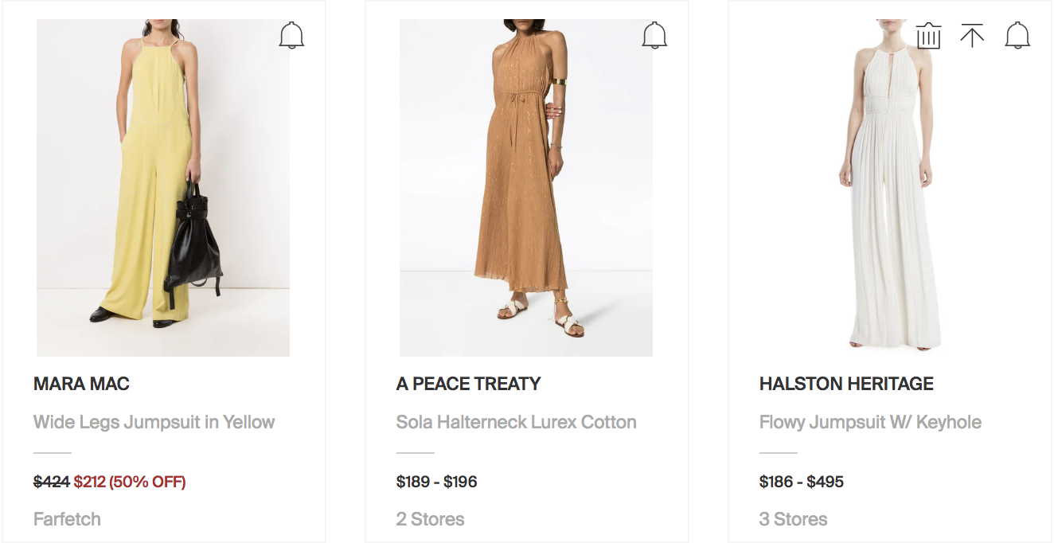Viewport: 1054px width, 543px height.
Task: Set price alert bell for A Peace Treaty dress
Action: [654, 35]
